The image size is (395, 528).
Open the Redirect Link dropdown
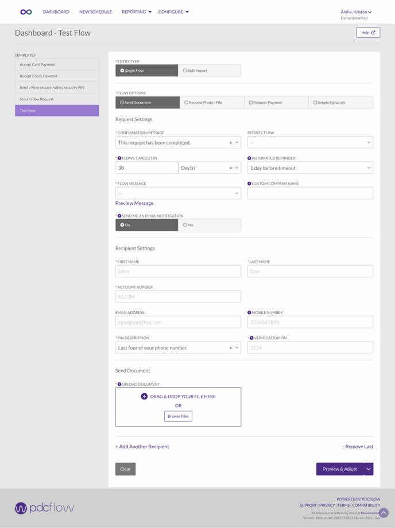click(x=310, y=143)
